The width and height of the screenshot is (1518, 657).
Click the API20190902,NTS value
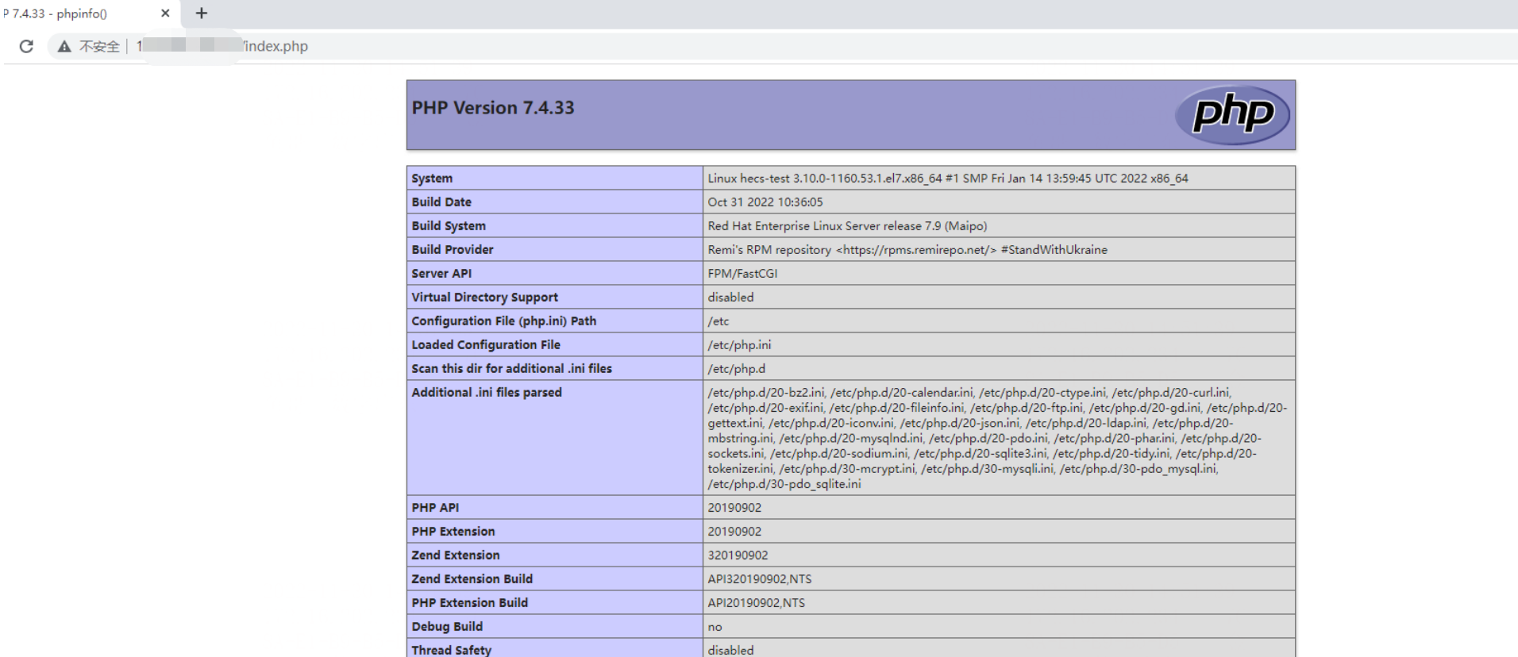click(757, 603)
